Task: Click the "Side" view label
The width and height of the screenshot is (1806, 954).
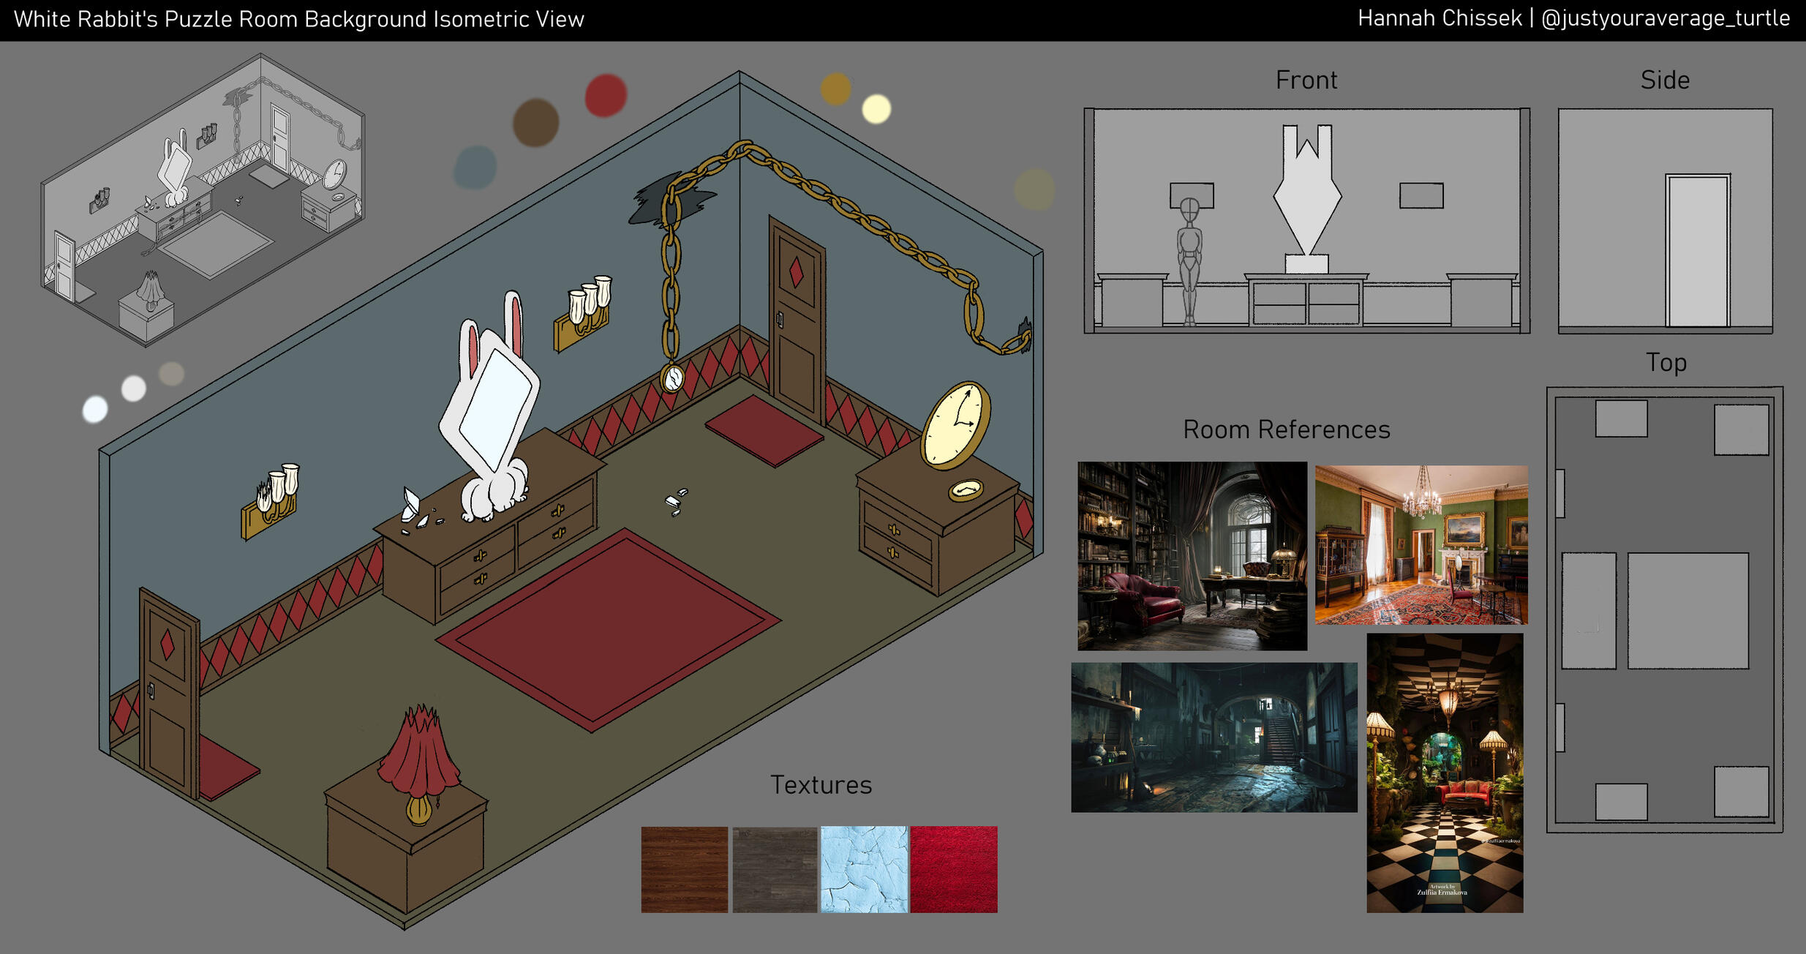Action: coord(1665,80)
